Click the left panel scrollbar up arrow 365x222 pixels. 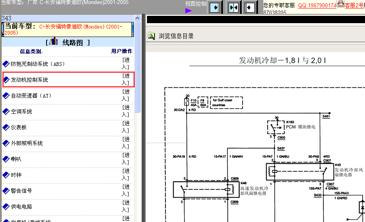(x=137, y=18)
